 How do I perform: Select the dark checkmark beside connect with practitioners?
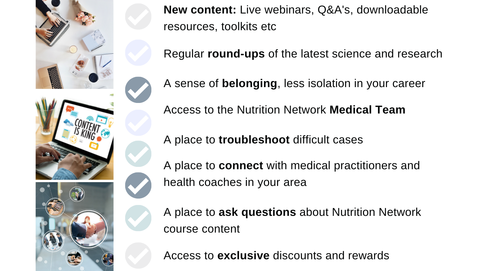pyautogui.click(x=138, y=185)
